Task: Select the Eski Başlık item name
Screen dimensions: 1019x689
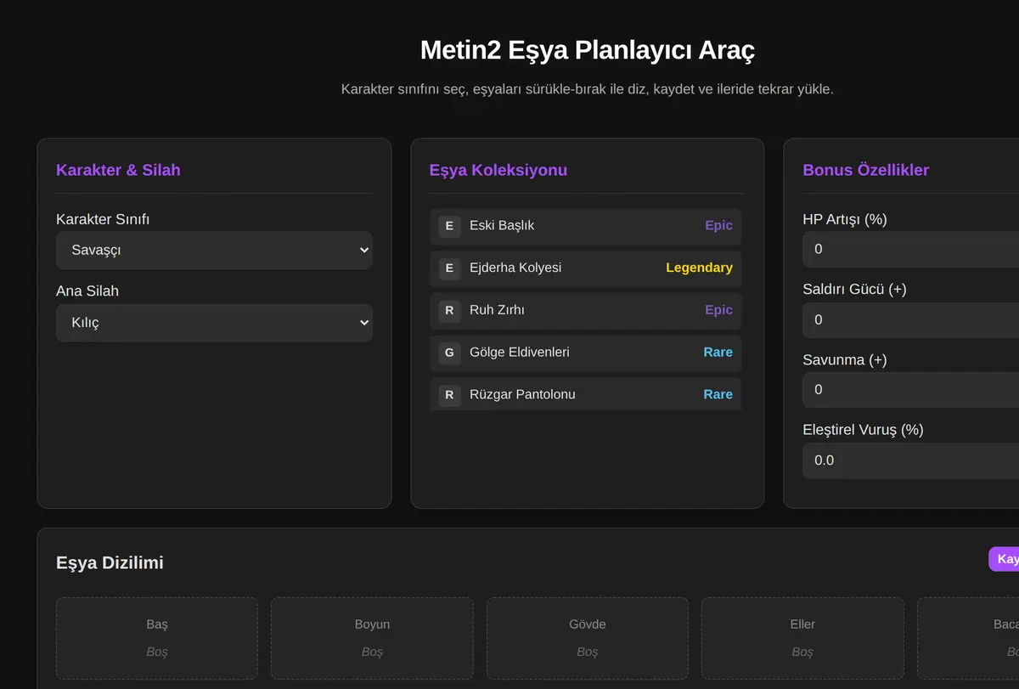Action: [x=502, y=225]
